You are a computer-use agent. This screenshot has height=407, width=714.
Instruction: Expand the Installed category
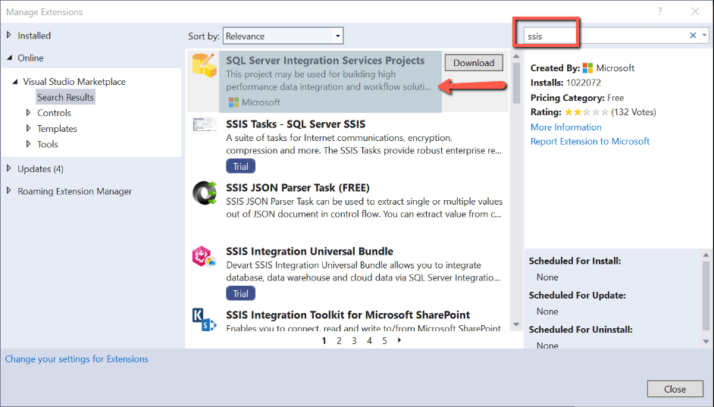(9, 36)
